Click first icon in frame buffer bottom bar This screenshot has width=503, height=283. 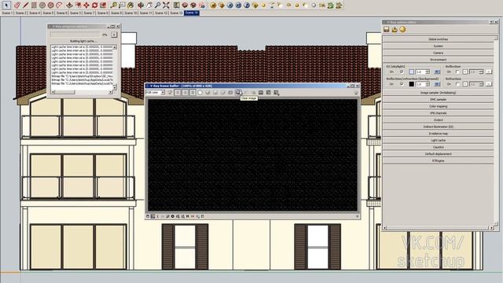[x=148, y=216]
